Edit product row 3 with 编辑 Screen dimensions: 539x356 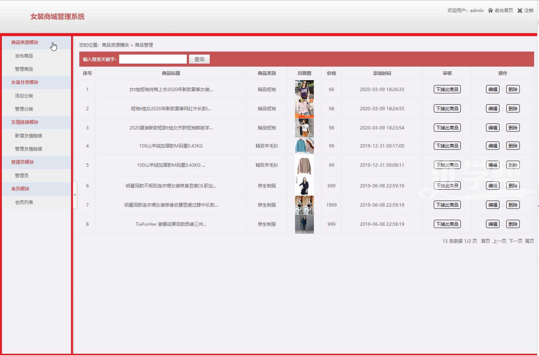[x=492, y=128]
